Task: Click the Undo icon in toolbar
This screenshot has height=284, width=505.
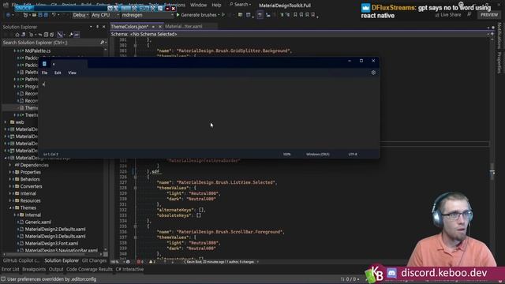Action: pyautogui.click(x=54, y=15)
